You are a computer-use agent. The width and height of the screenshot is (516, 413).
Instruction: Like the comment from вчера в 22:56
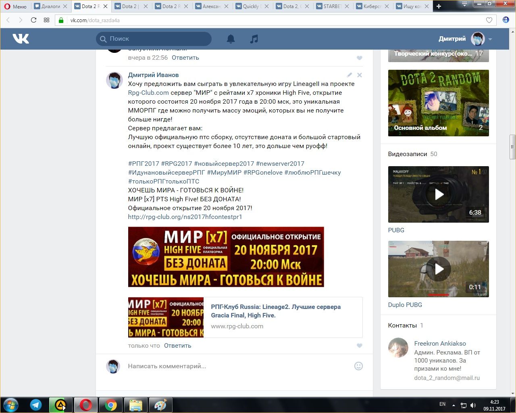(360, 58)
